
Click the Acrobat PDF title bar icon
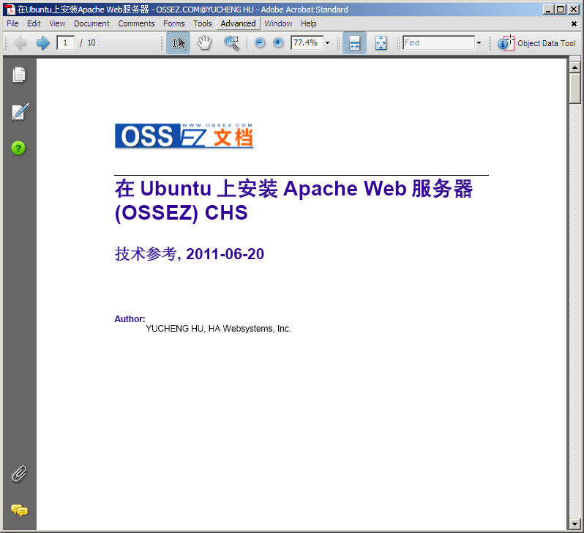[x=10, y=10]
